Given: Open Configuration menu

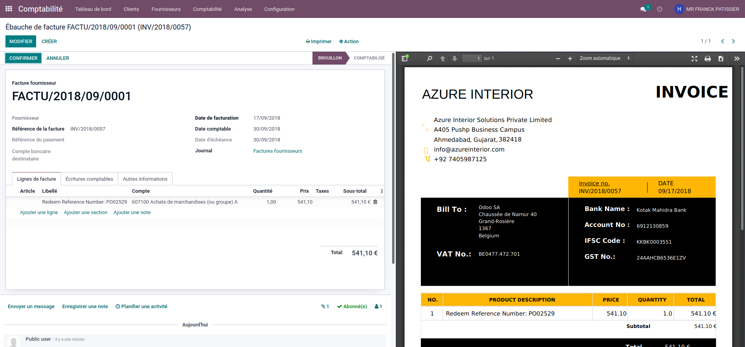Looking at the screenshot, I should (x=279, y=9).
